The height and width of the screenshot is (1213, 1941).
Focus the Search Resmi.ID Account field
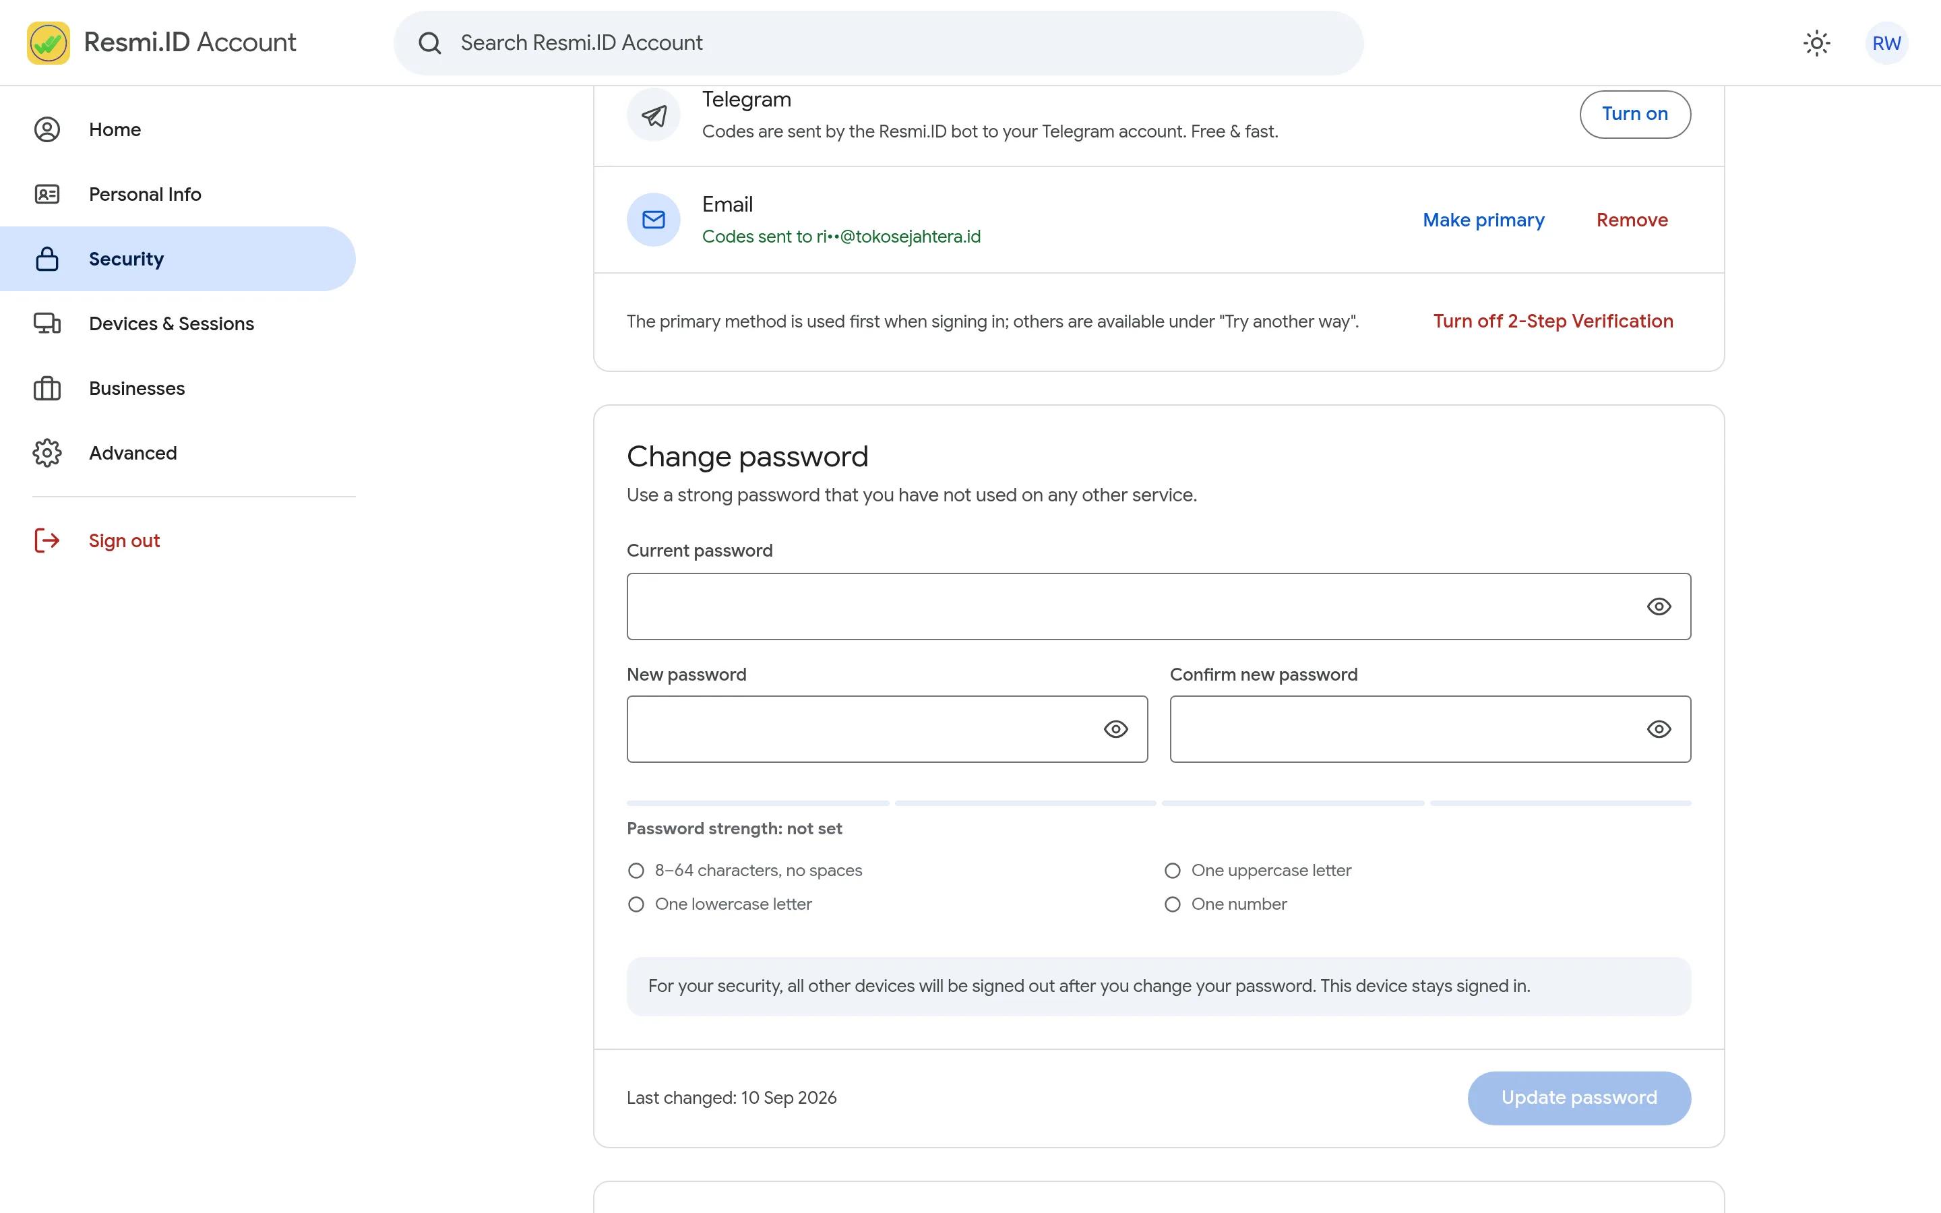tap(878, 42)
